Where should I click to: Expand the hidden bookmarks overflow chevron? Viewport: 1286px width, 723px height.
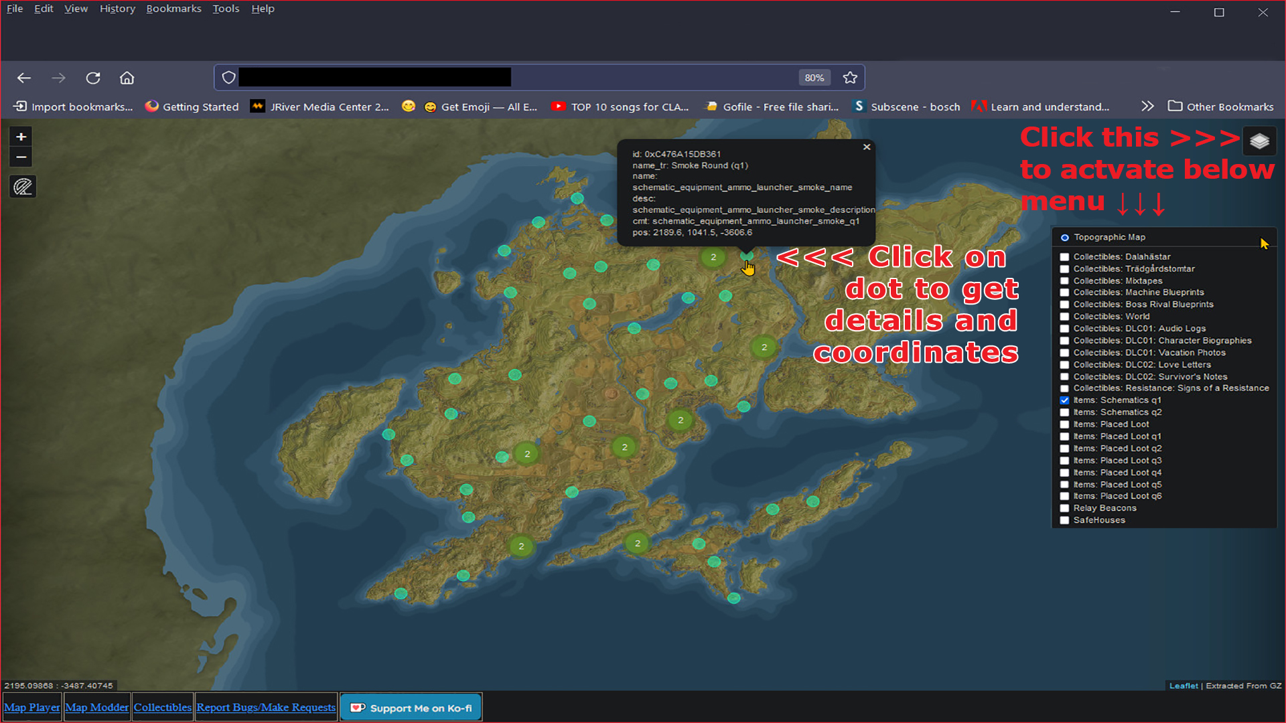(x=1147, y=106)
